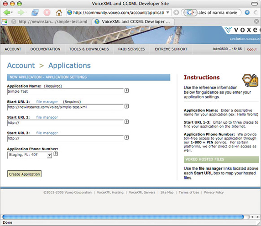Open the Terms of Use footer link
The height and width of the screenshot is (226, 261).
point(189,192)
